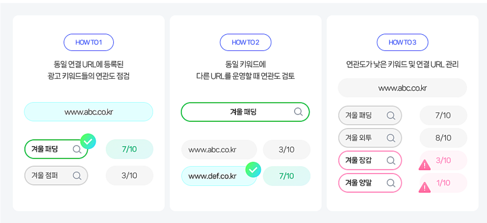Select the HOW TO 2 label
Viewport: 487px width, 223px height.
[246, 42]
